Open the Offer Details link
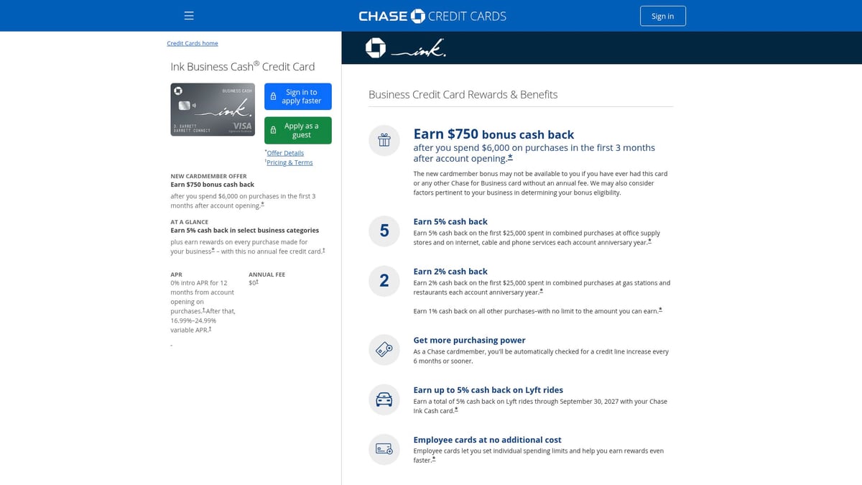Viewport: 862px width, 485px height. click(285, 153)
